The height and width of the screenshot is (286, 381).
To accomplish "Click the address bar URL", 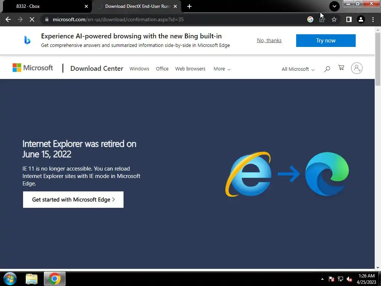I will tap(118, 19).
